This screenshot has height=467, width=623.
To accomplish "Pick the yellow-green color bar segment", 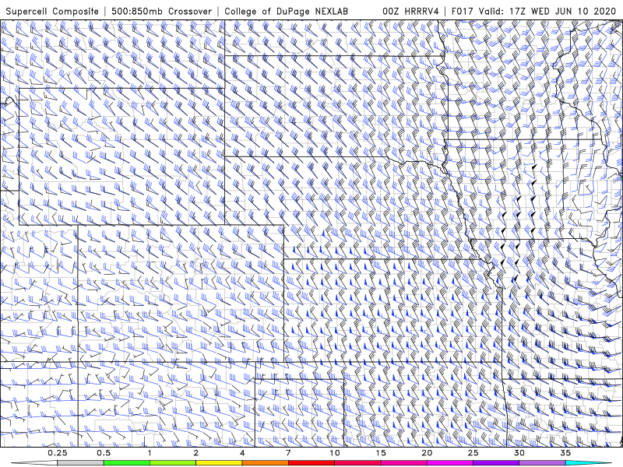I will point(173,463).
